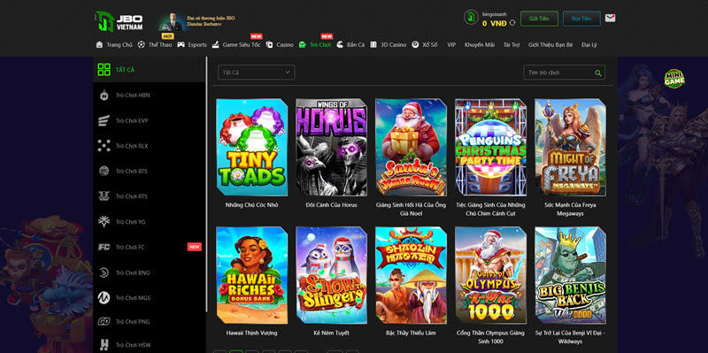Select Trò Chơi in the navigation bar
The image size is (708, 353).
[320, 45]
